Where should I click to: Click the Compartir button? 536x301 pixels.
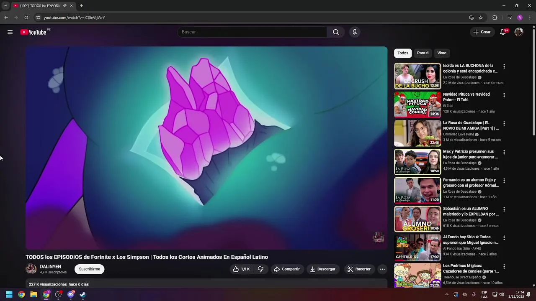click(x=287, y=269)
